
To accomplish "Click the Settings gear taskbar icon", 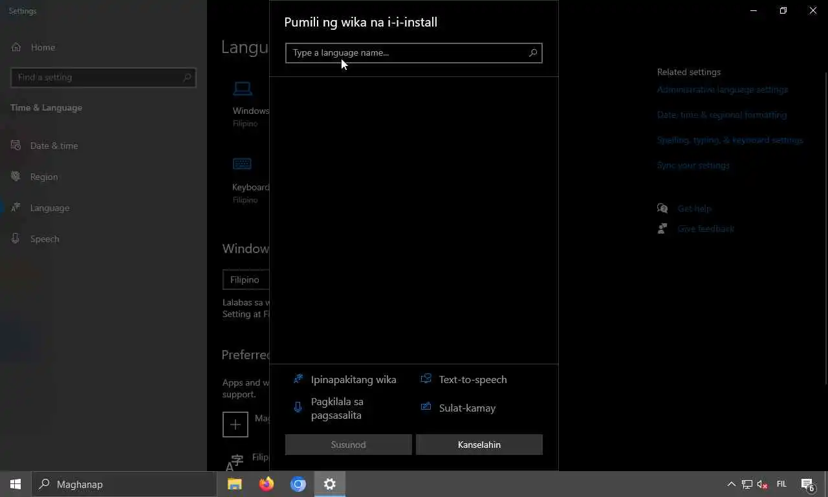I will [330, 484].
